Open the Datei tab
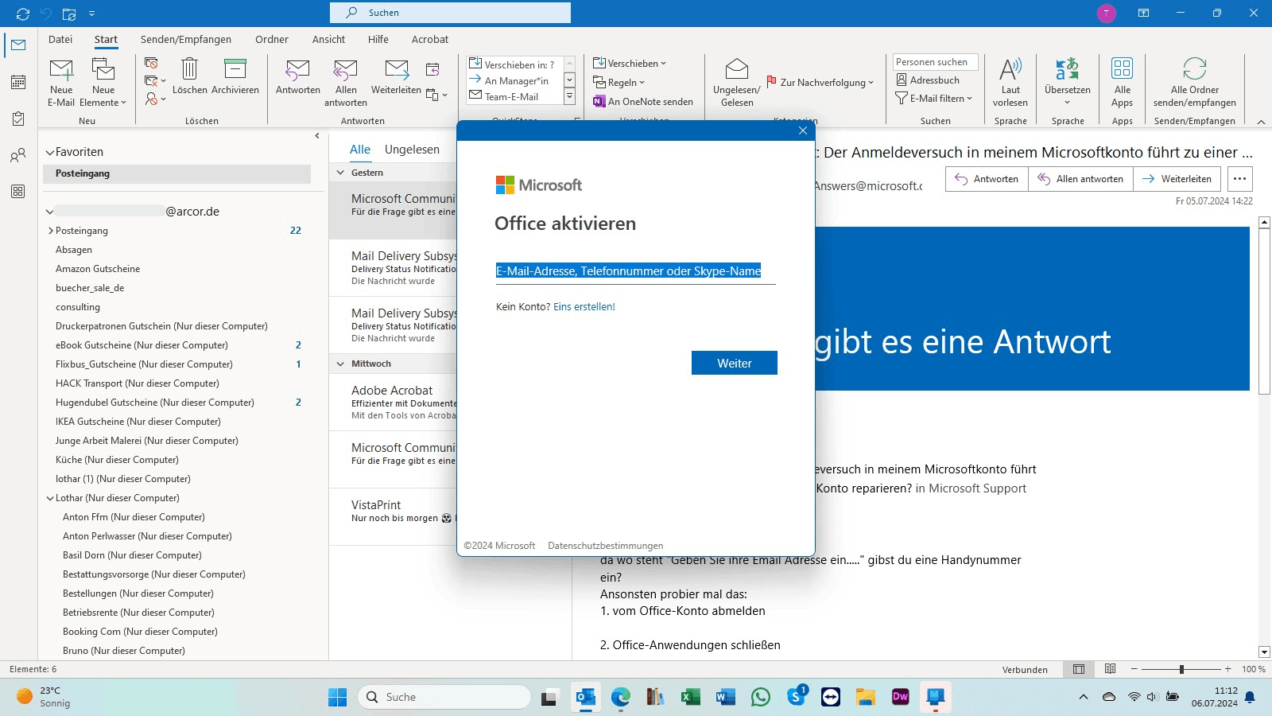1272x716 pixels. 60,39
